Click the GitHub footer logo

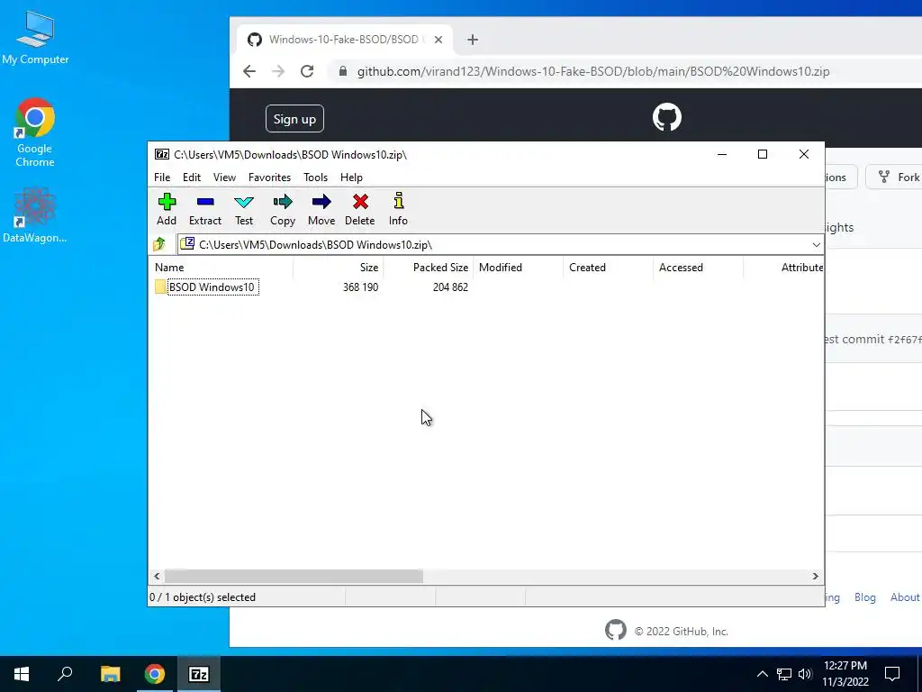coord(615,630)
